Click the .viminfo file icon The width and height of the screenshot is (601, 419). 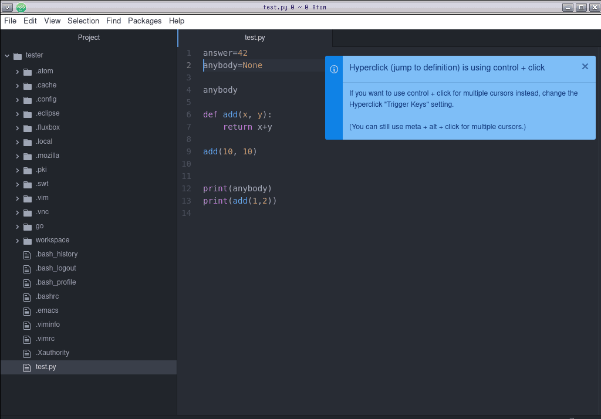pos(27,326)
